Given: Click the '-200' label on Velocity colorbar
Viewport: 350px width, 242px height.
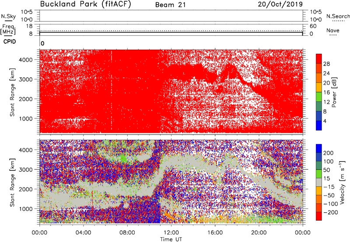Looking at the screenshot, I should click(331, 212).
